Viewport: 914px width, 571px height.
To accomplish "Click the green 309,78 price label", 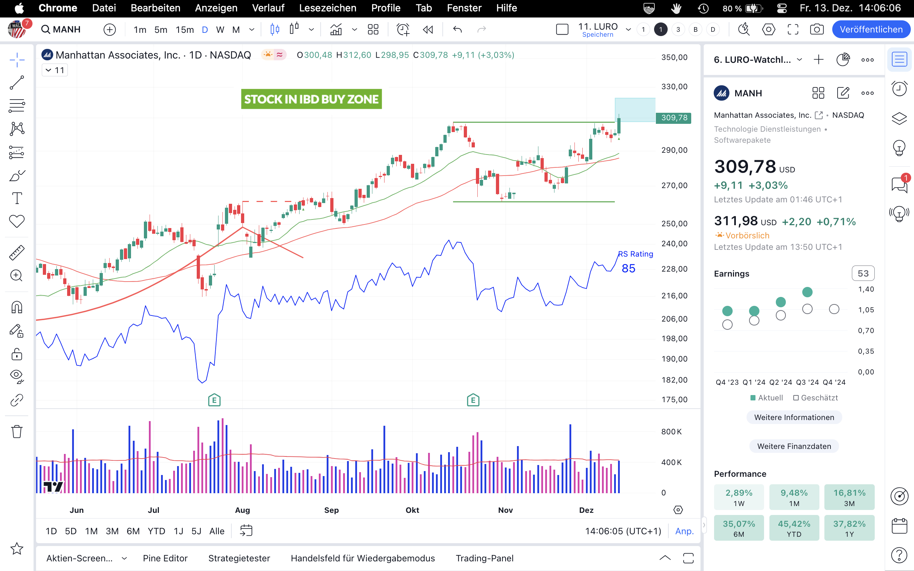I will pyautogui.click(x=674, y=118).
